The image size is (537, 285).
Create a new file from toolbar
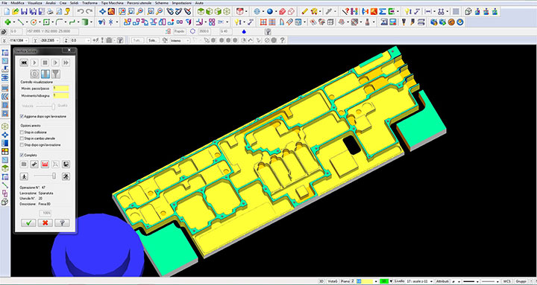tap(6, 11)
